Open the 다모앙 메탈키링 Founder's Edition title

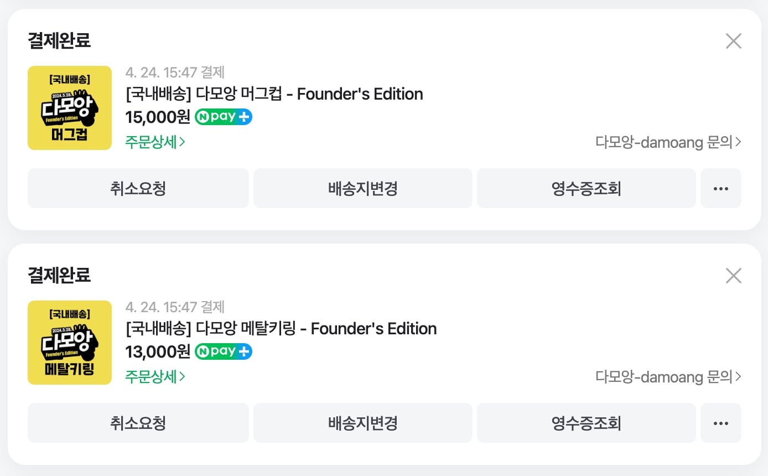tap(281, 329)
